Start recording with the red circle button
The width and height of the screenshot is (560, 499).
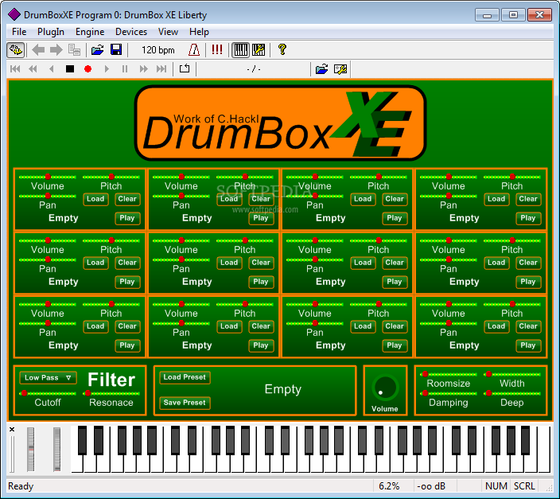tap(87, 68)
